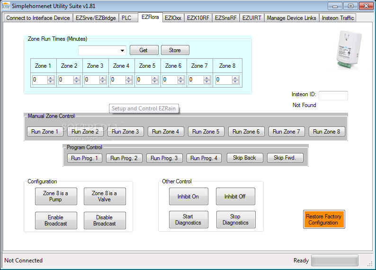Click the Run Zone 6 button
This screenshot has width=376, height=270.
pos(247,132)
